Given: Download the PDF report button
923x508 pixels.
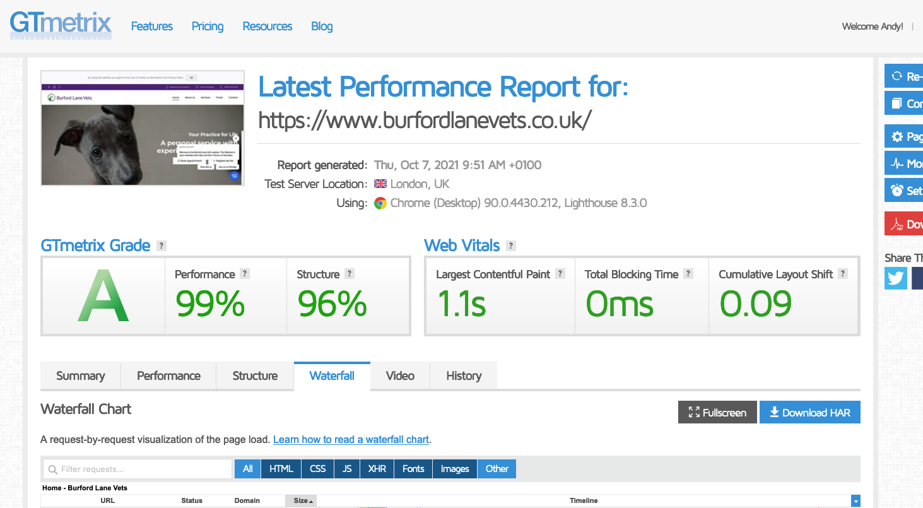Looking at the screenshot, I should point(903,223).
